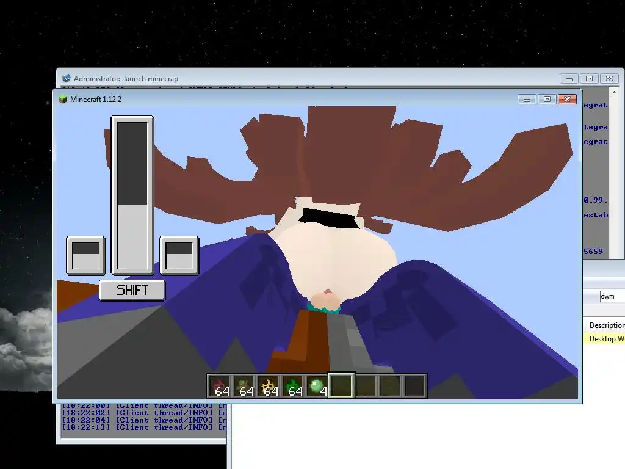Click the tall vertical gauge bar

point(132,195)
